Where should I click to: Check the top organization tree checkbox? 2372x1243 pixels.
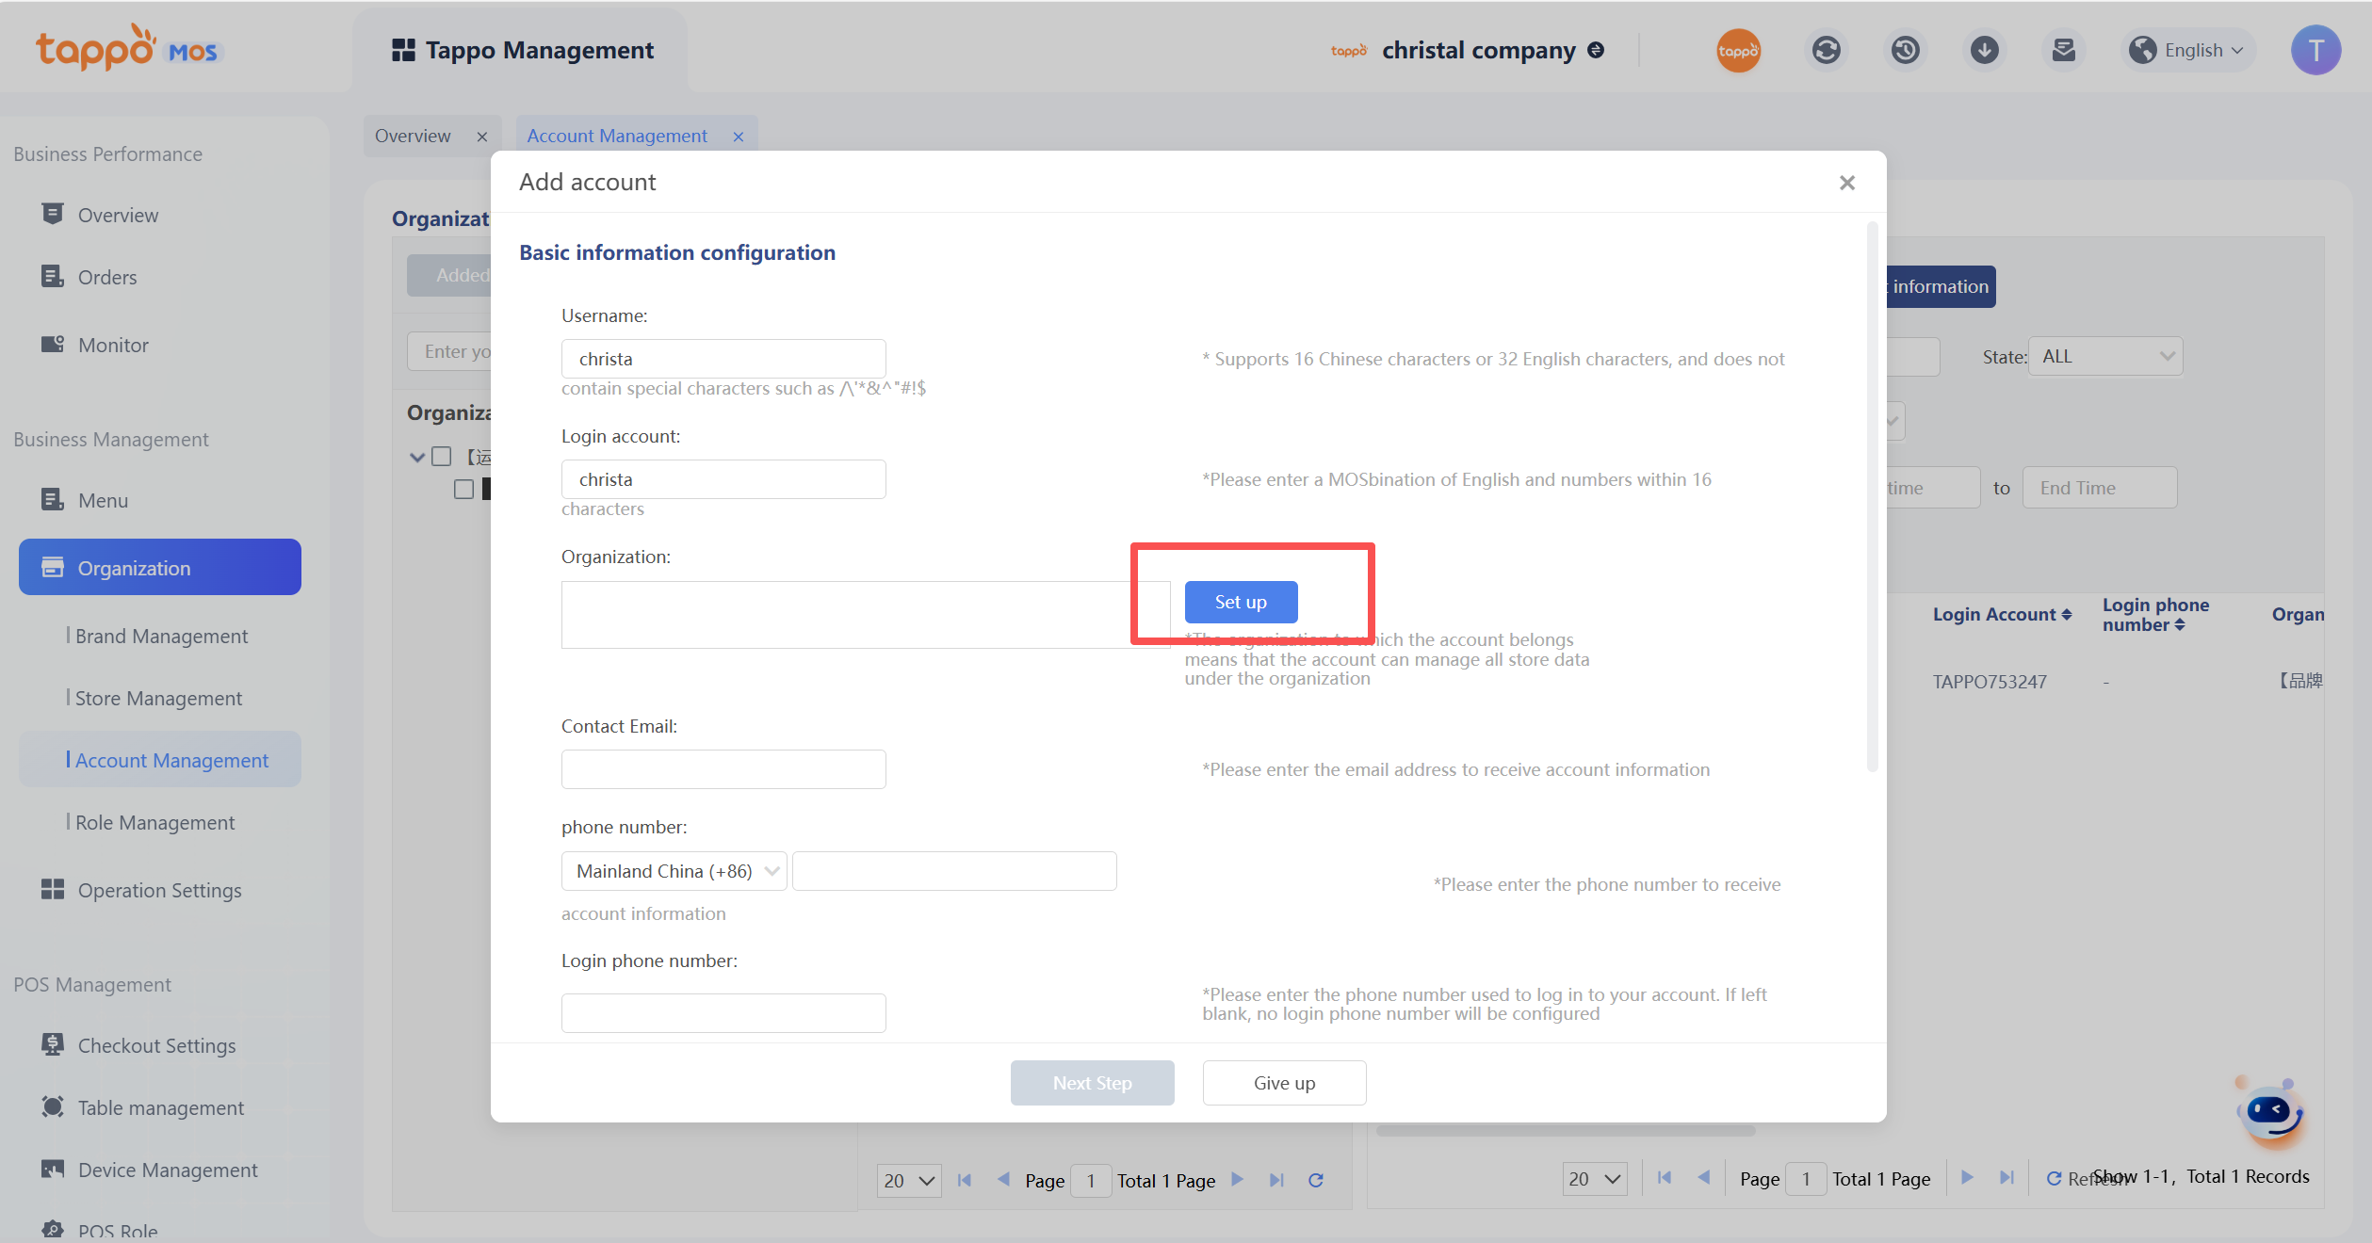tap(442, 457)
